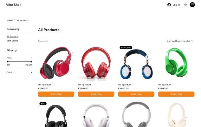201x127 pixels.
Task: Select Best Sellers in Browse by
Action: (x=12, y=41)
